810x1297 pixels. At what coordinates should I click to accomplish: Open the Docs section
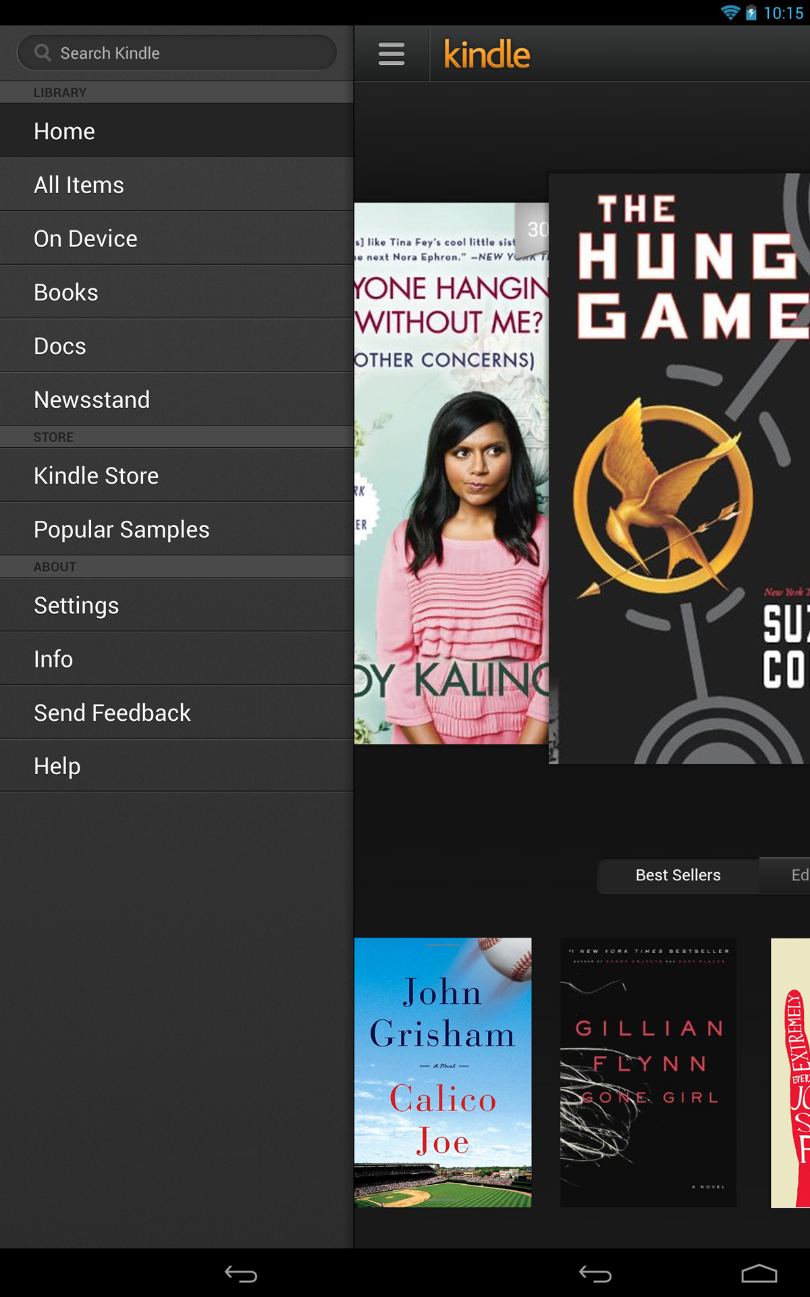pyautogui.click(x=177, y=346)
